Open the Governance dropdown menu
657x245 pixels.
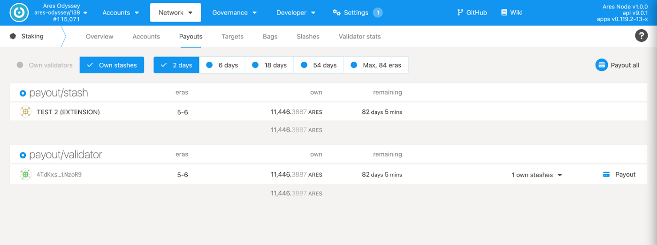pyautogui.click(x=234, y=13)
